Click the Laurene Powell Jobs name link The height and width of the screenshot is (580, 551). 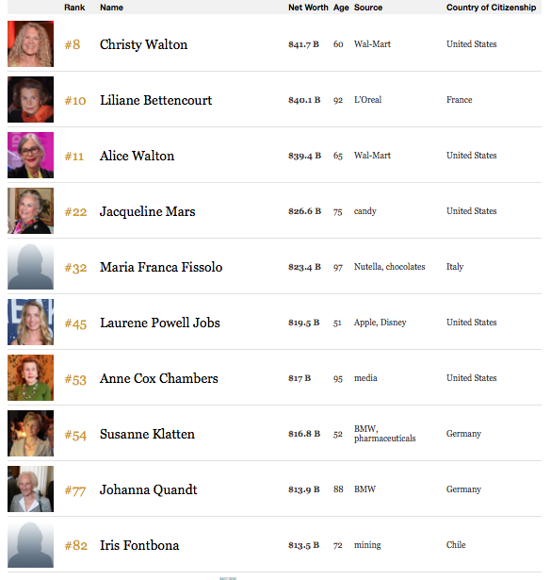[160, 323]
